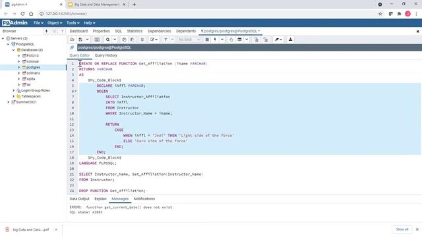Click the Explain Analyze icon
422x237 pixels.
point(239,39)
